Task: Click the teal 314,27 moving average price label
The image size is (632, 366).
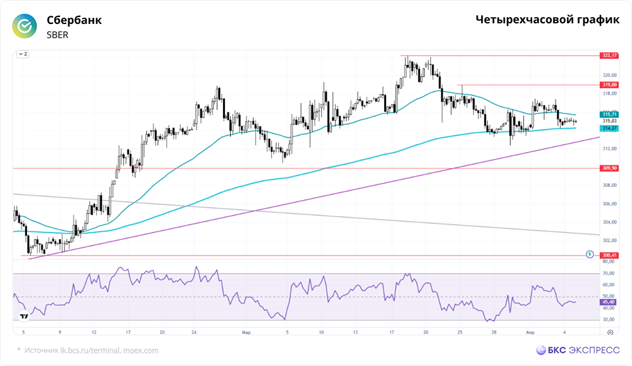Action: 608,127
